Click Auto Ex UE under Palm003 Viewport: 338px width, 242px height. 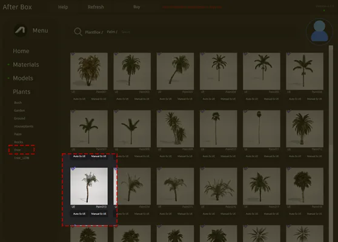165,99
